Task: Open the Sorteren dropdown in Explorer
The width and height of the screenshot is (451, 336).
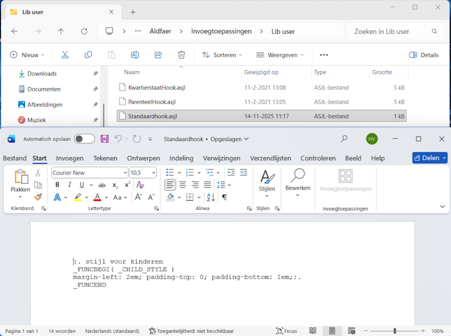Action: click(x=222, y=55)
